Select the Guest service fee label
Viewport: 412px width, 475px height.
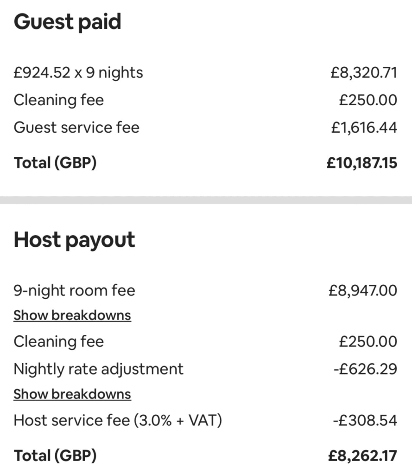76,128
